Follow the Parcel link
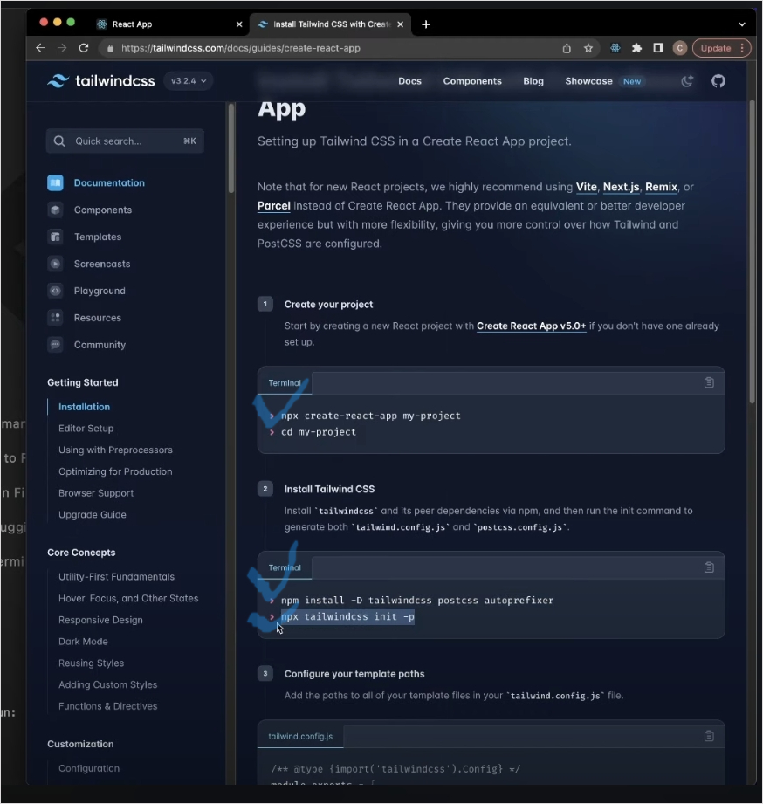The width and height of the screenshot is (763, 804). tap(274, 206)
